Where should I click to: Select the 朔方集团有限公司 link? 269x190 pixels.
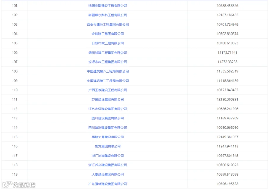click(108, 147)
